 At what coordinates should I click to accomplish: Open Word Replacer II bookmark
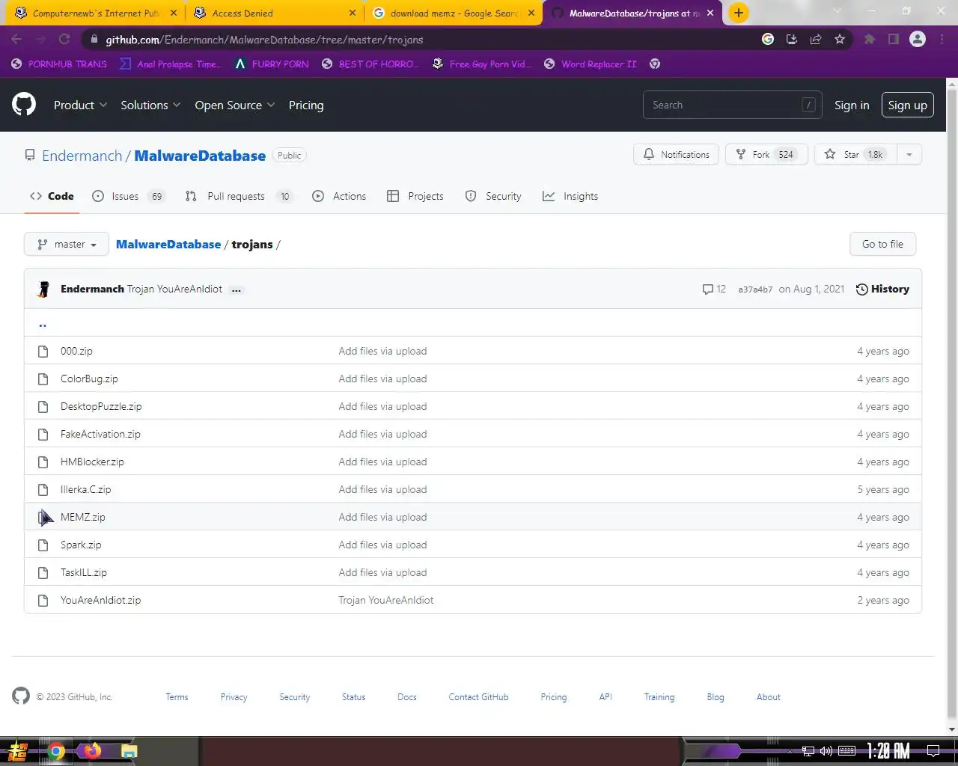(x=591, y=64)
